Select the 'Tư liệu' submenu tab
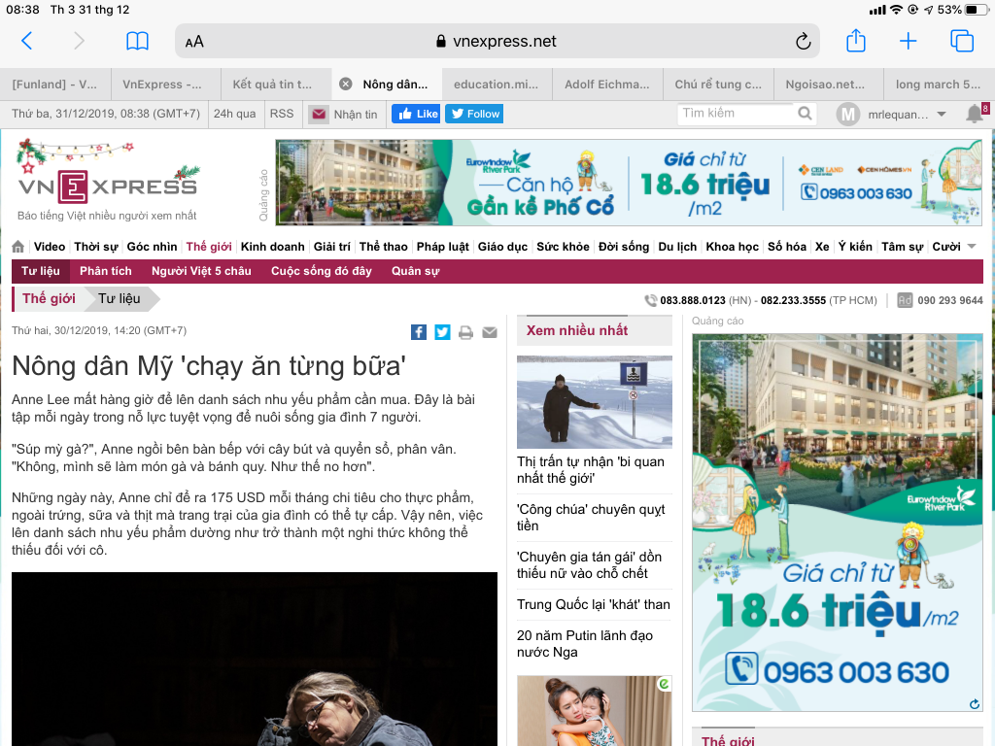Screen dimensions: 995x746 (41, 271)
